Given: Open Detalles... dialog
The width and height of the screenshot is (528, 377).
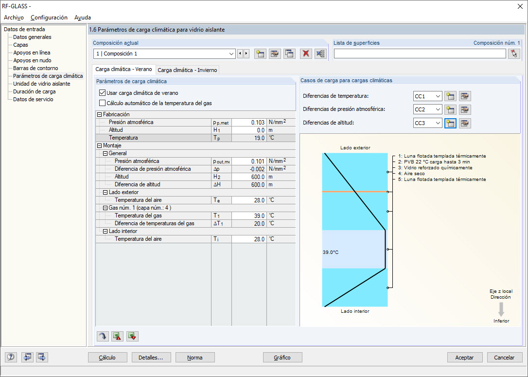Looking at the screenshot, I should 151,358.
